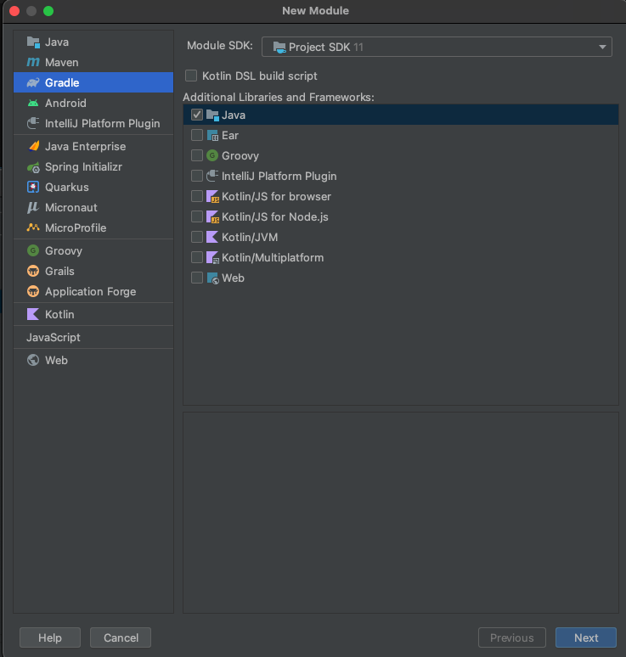Select the Micronaut entry
This screenshot has height=657, width=626.
93,207
